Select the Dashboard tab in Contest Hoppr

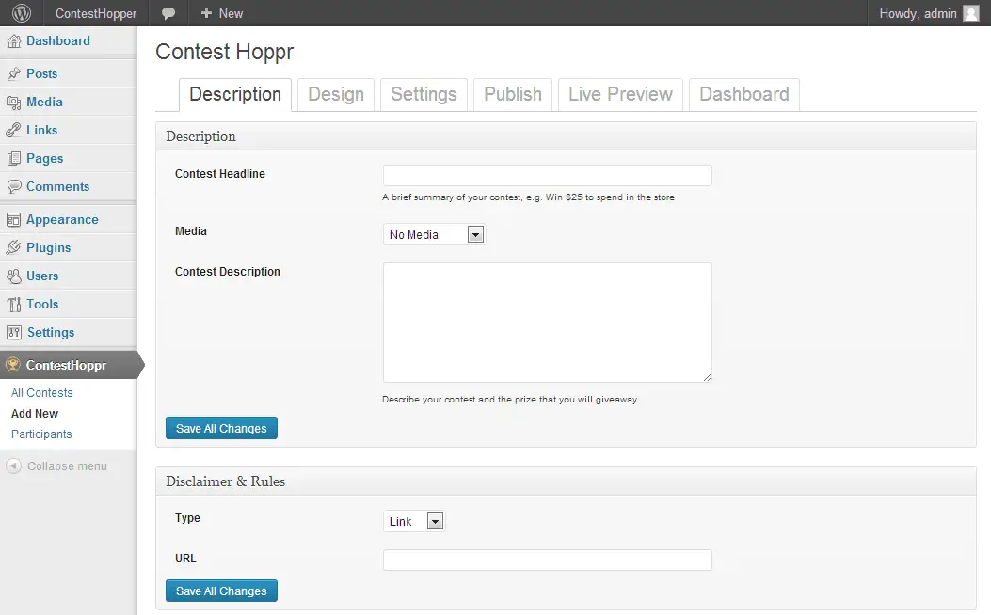pyautogui.click(x=743, y=95)
